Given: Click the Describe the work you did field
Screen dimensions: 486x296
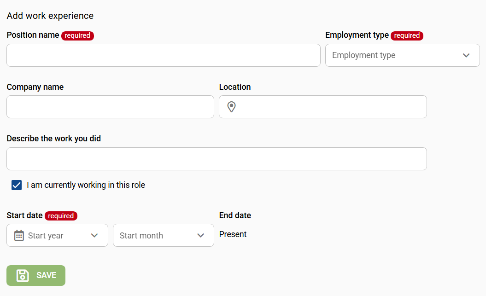Looking at the screenshot, I should pos(217,159).
